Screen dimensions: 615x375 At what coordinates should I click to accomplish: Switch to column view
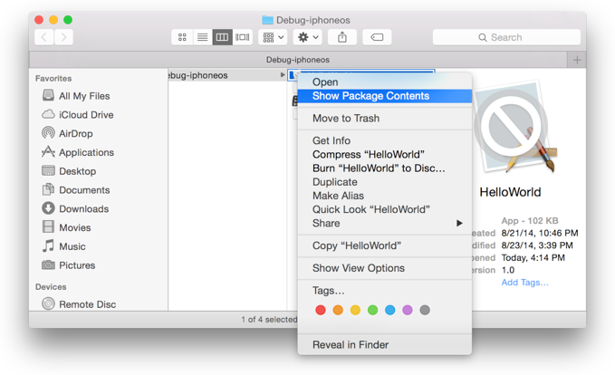(223, 37)
